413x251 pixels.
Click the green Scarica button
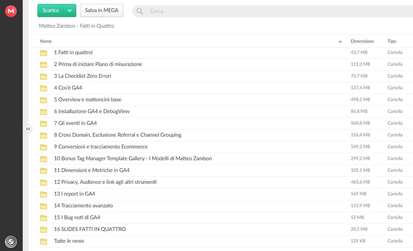pos(51,11)
